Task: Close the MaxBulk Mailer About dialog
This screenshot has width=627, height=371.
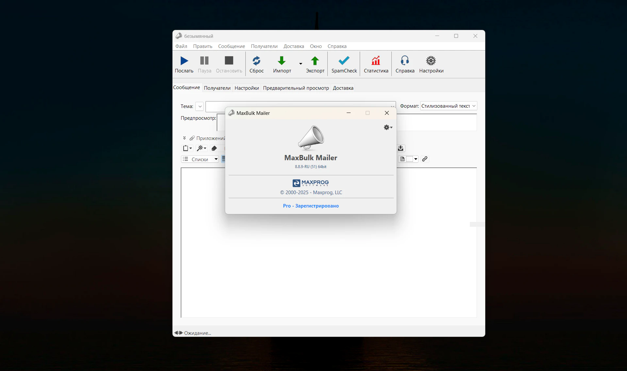Action: (387, 113)
